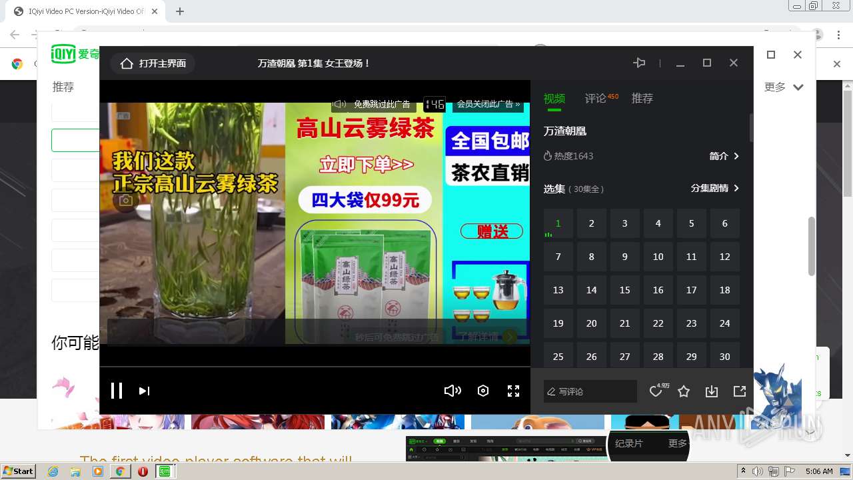Viewport: 853px width, 480px height.
Task: Expand the 简介 synopsis section
Action: [724, 156]
